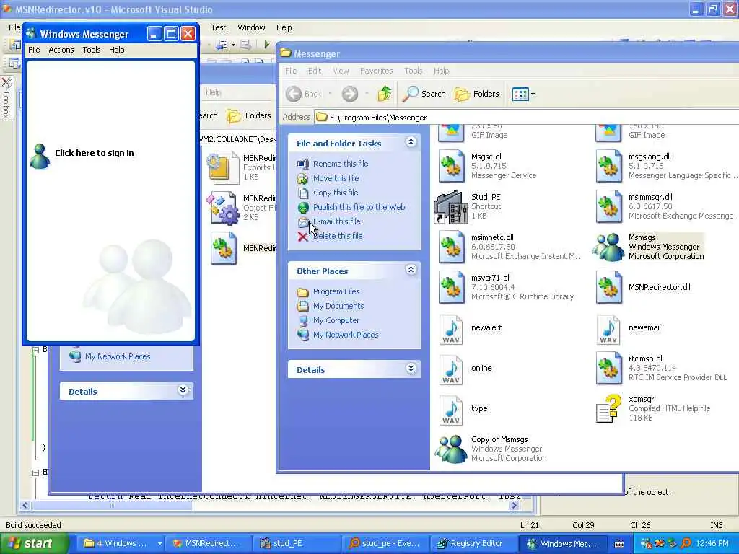
Task: Select the newalert WAV file icon
Action: (452, 328)
